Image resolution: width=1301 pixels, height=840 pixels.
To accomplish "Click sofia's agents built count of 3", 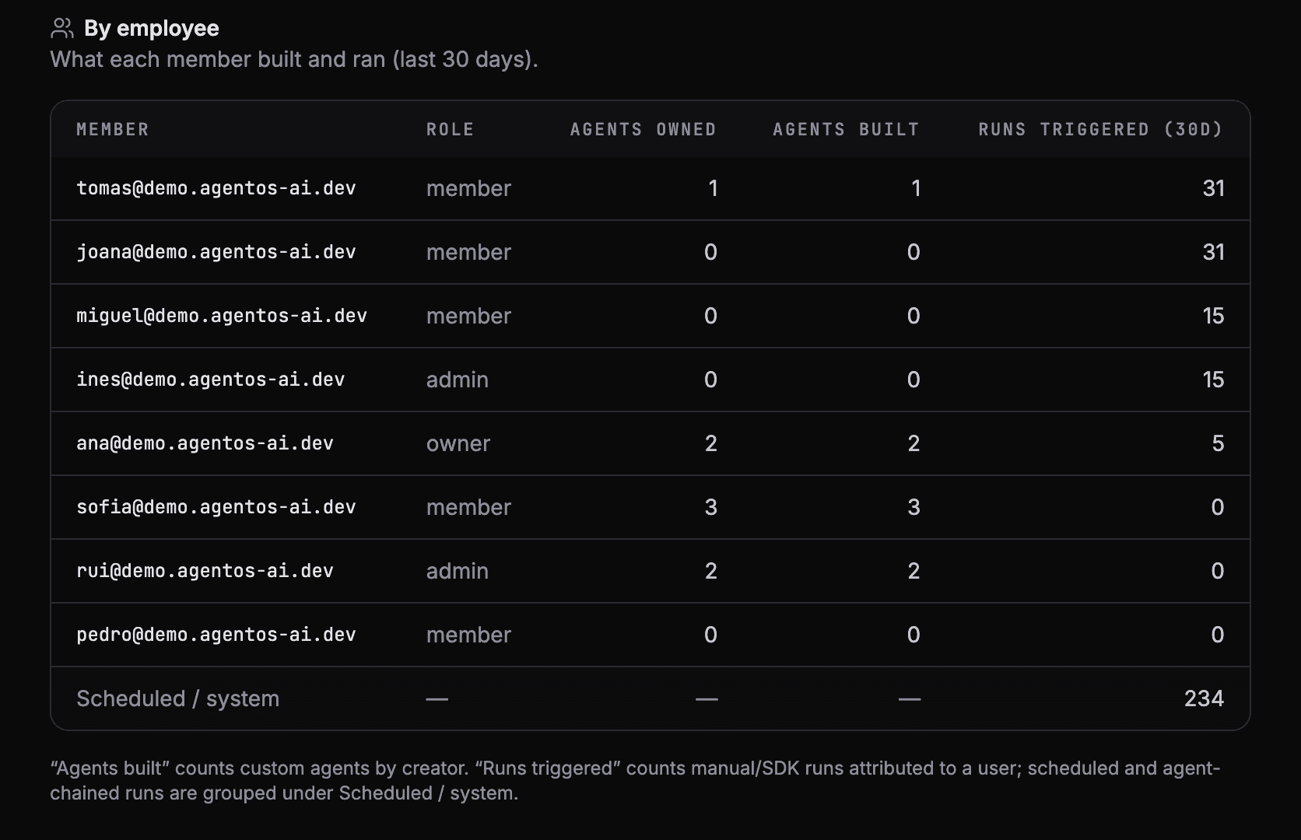I will click(914, 507).
